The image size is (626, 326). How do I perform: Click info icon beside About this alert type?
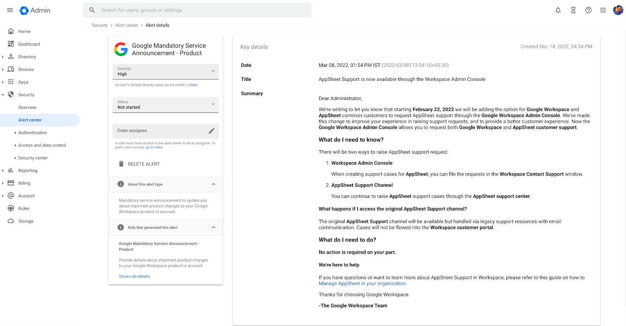(121, 184)
